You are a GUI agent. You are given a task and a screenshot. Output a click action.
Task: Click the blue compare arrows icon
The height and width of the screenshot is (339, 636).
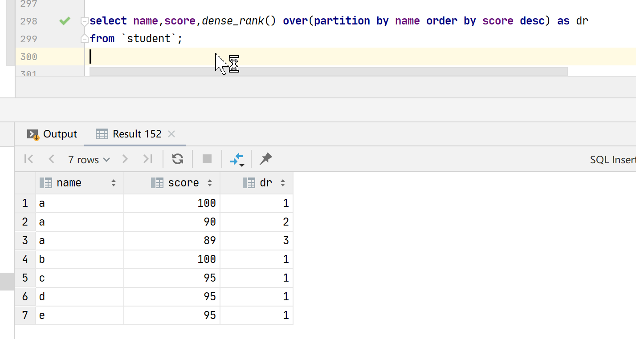[x=236, y=159]
